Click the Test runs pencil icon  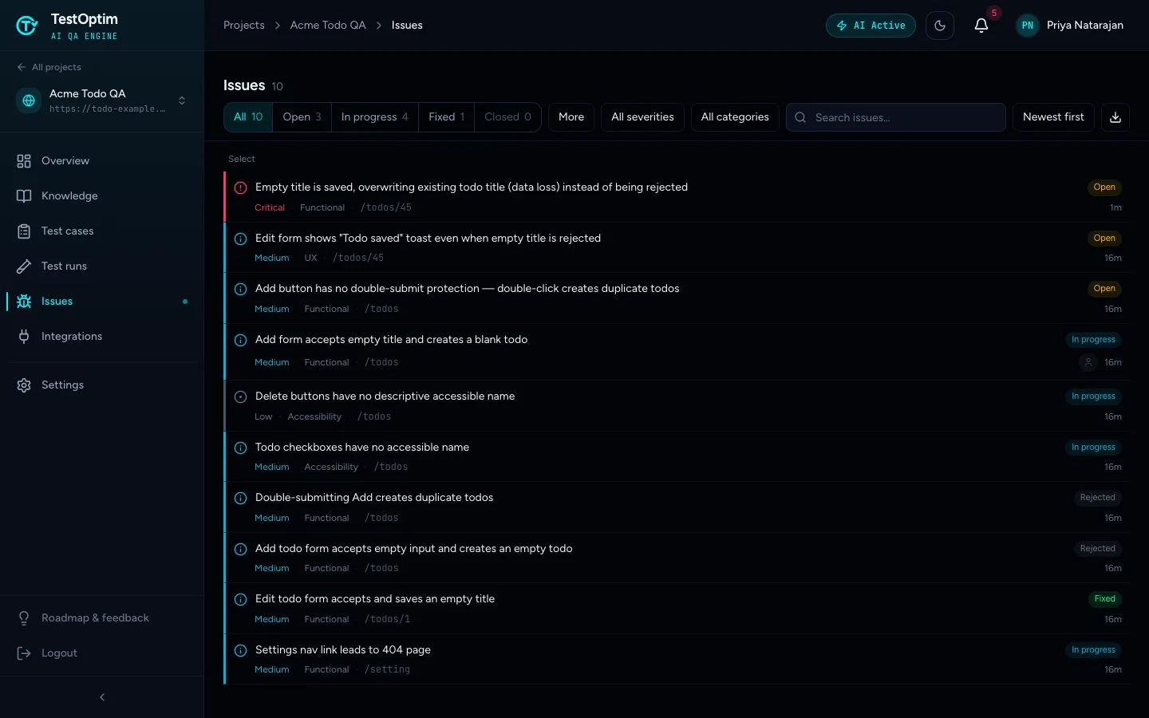click(x=24, y=266)
